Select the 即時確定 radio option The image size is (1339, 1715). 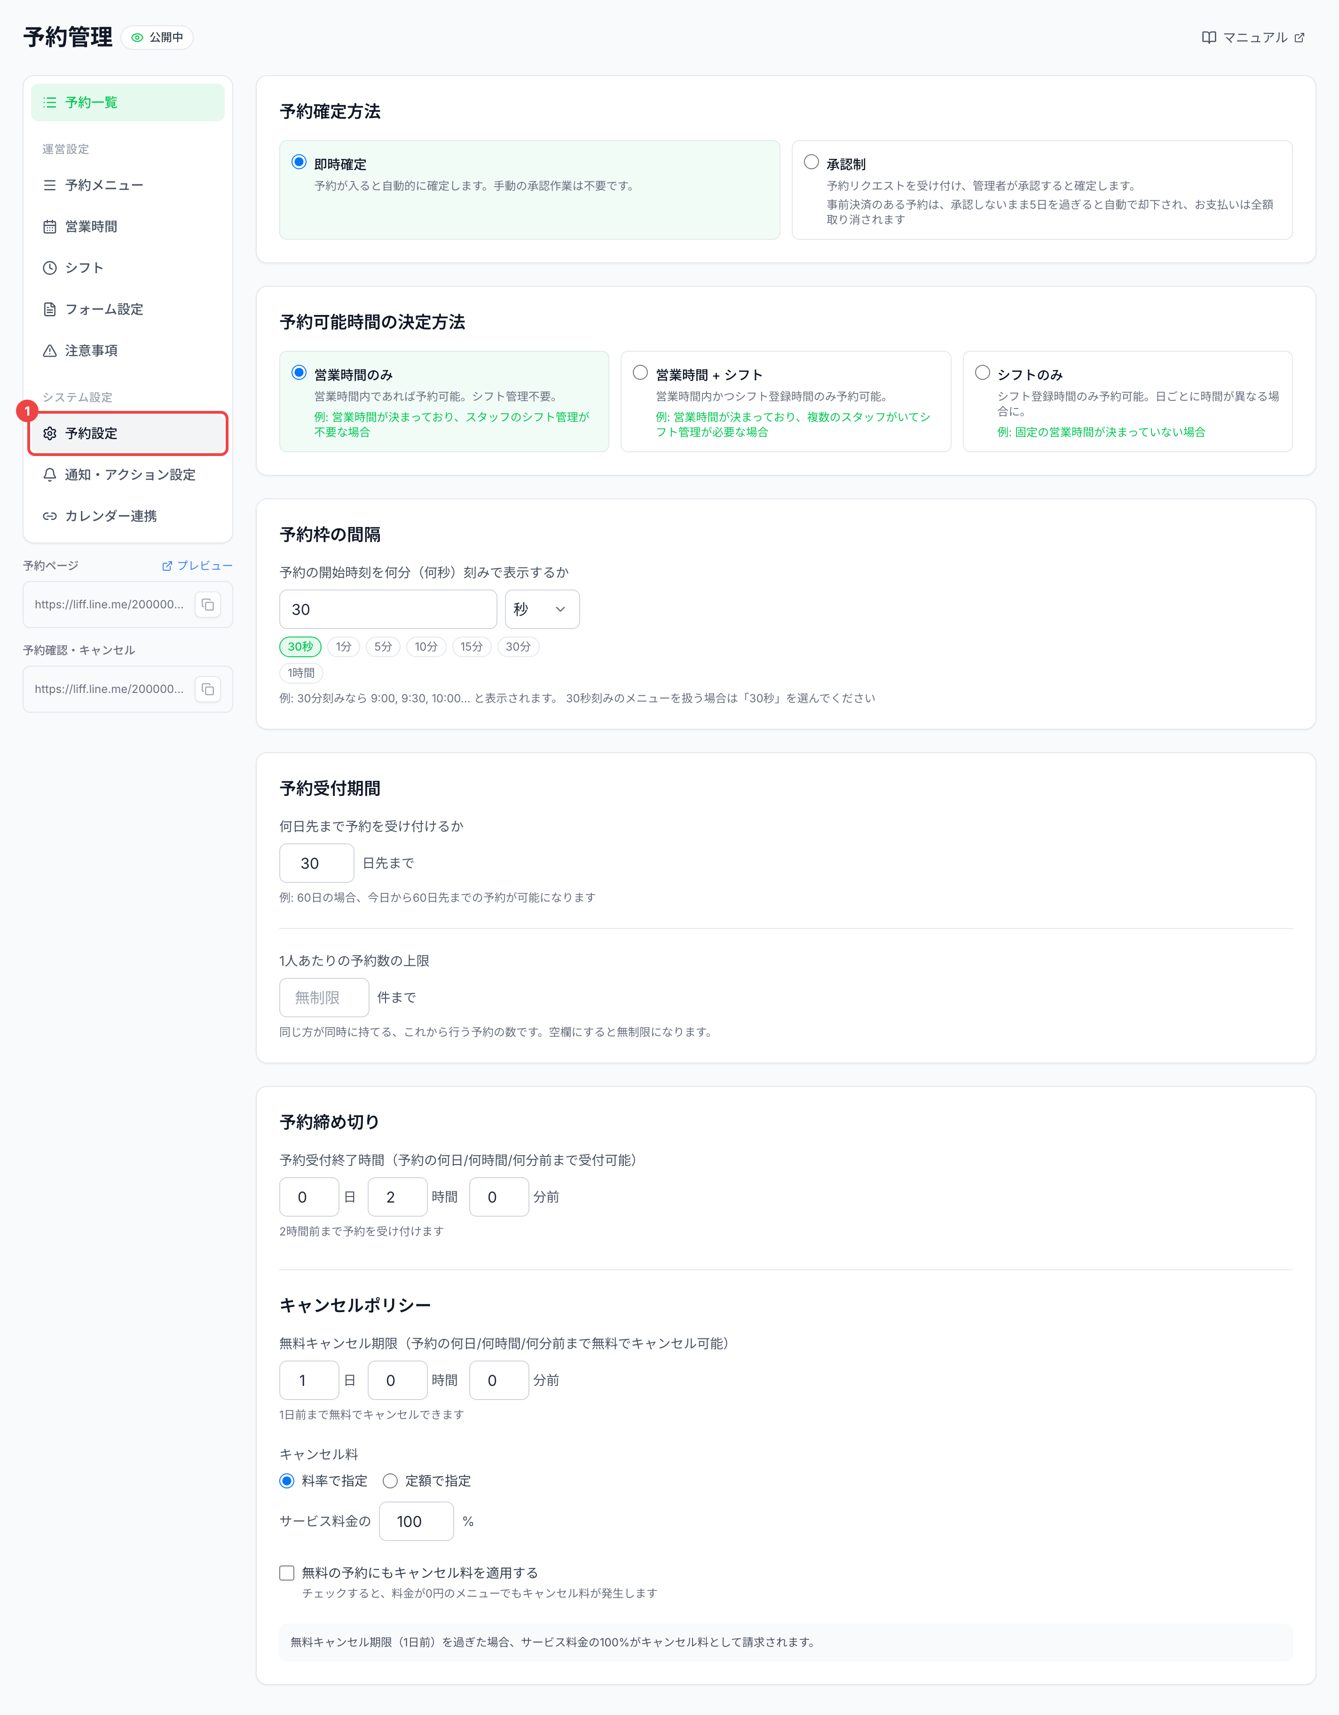[x=299, y=163]
